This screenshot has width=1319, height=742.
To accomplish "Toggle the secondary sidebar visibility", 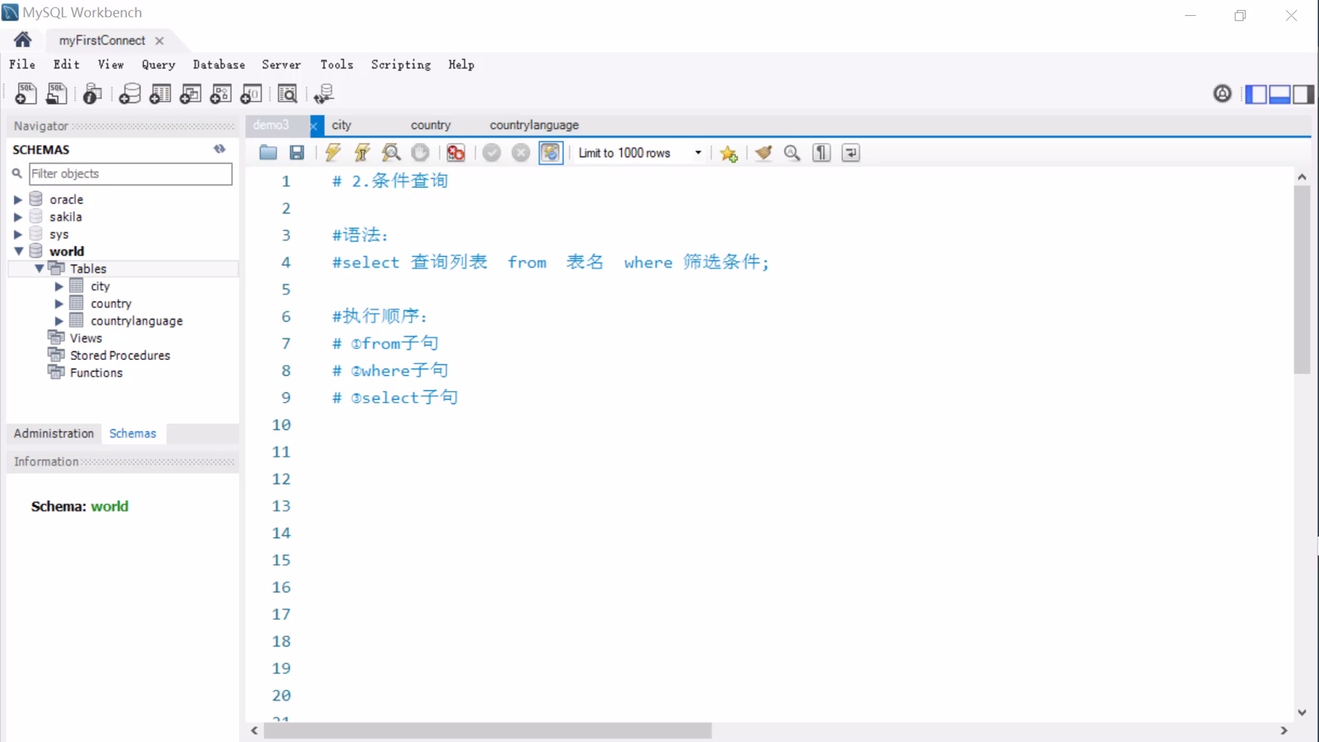I will [1303, 94].
